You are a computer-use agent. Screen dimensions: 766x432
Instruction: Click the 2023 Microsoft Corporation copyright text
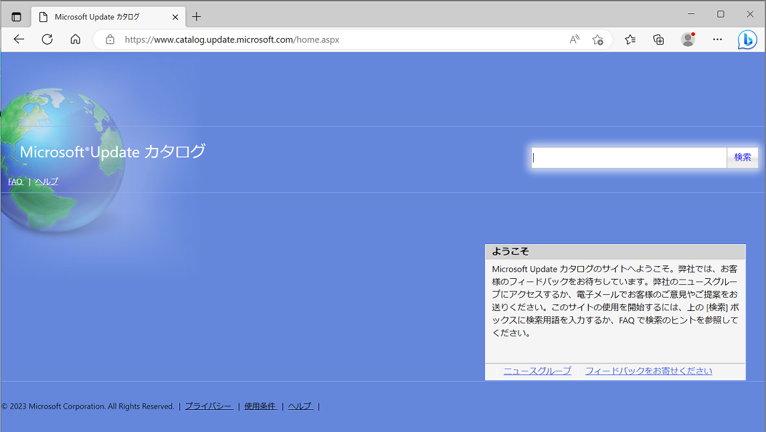[x=88, y=406]
